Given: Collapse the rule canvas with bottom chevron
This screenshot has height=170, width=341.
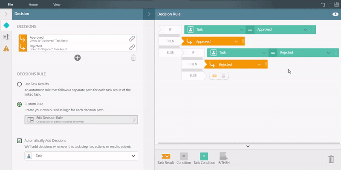Looking at the screenshot, I should click(x=248, y=146).
